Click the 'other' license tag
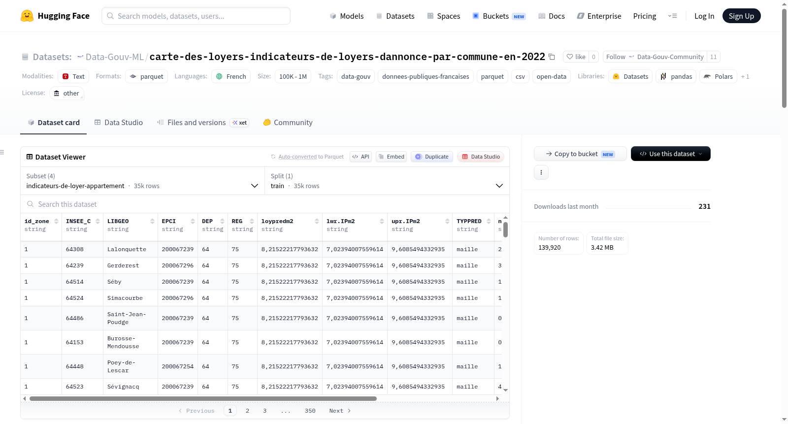Screen dimensions: 788x424 click(x=66, y=93)
